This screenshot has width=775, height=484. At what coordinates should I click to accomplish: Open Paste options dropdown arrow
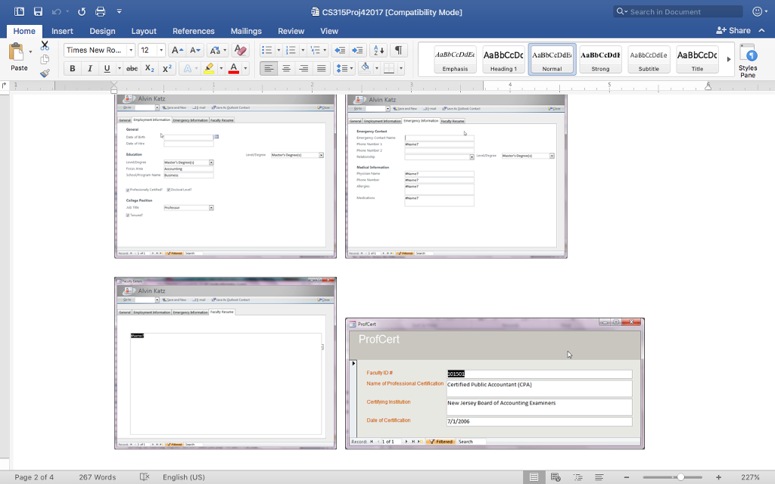click(30, 52)
